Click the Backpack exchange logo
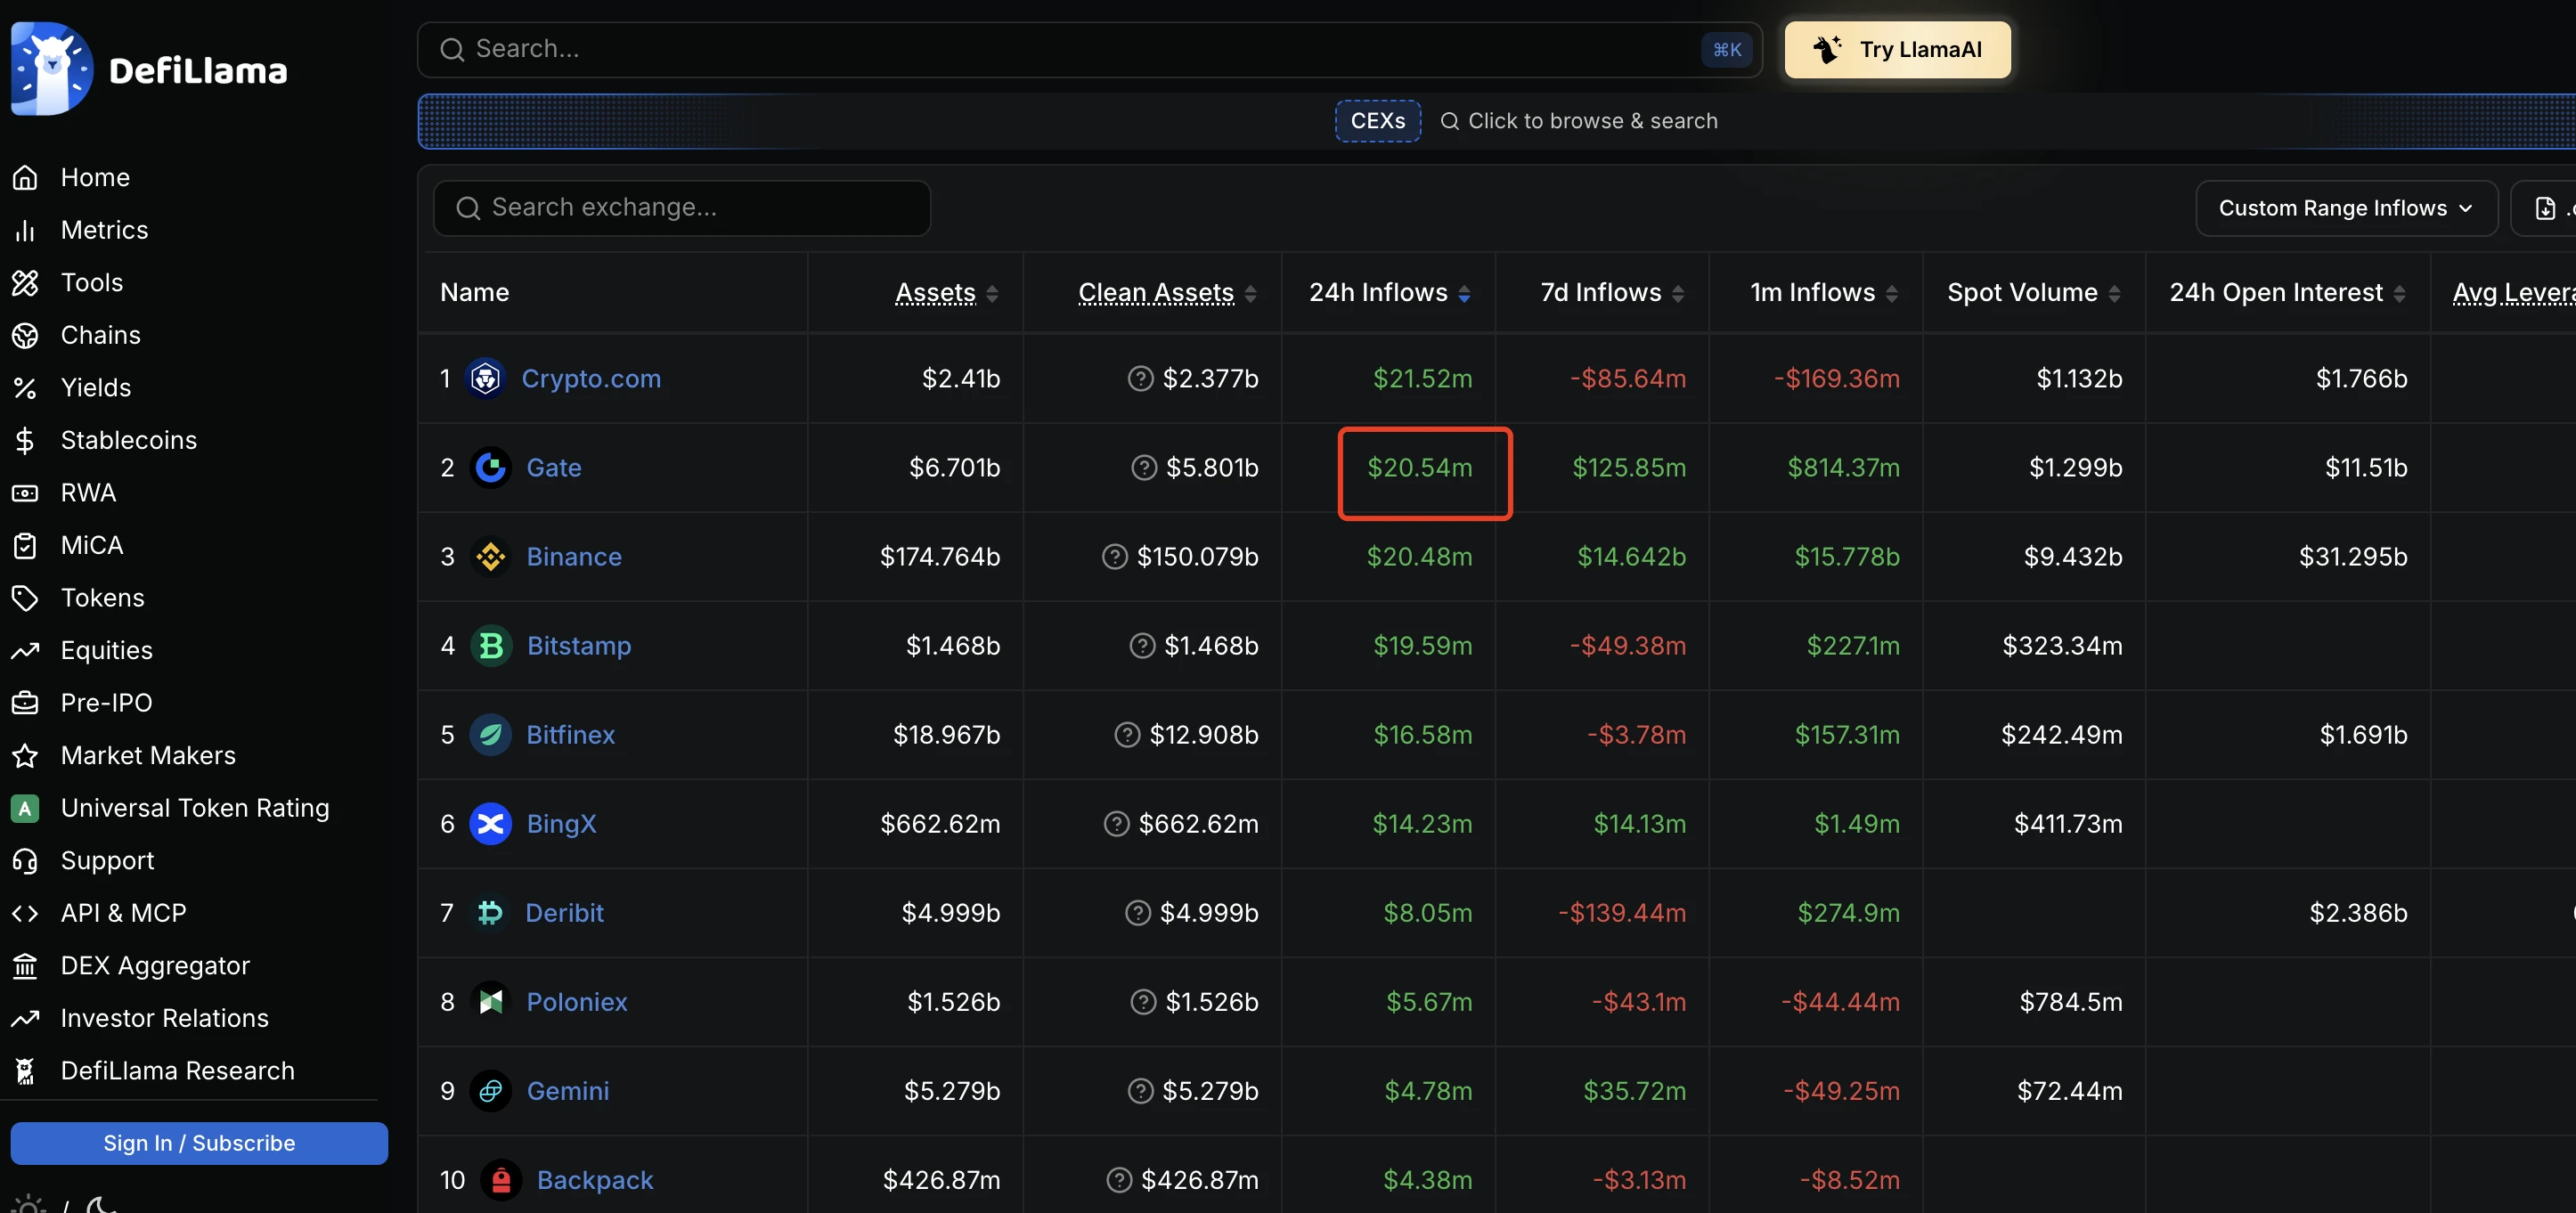 point(501,1180)
